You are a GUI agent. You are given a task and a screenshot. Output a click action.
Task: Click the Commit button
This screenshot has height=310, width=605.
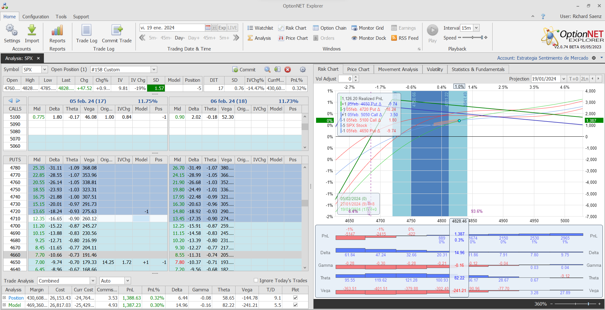click(244, 69)
